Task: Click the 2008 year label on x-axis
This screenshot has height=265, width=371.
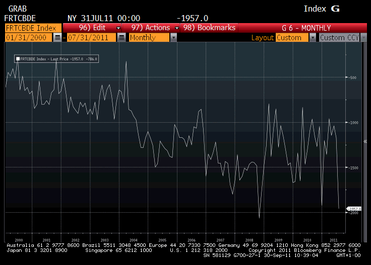Action: coord(249,240)
